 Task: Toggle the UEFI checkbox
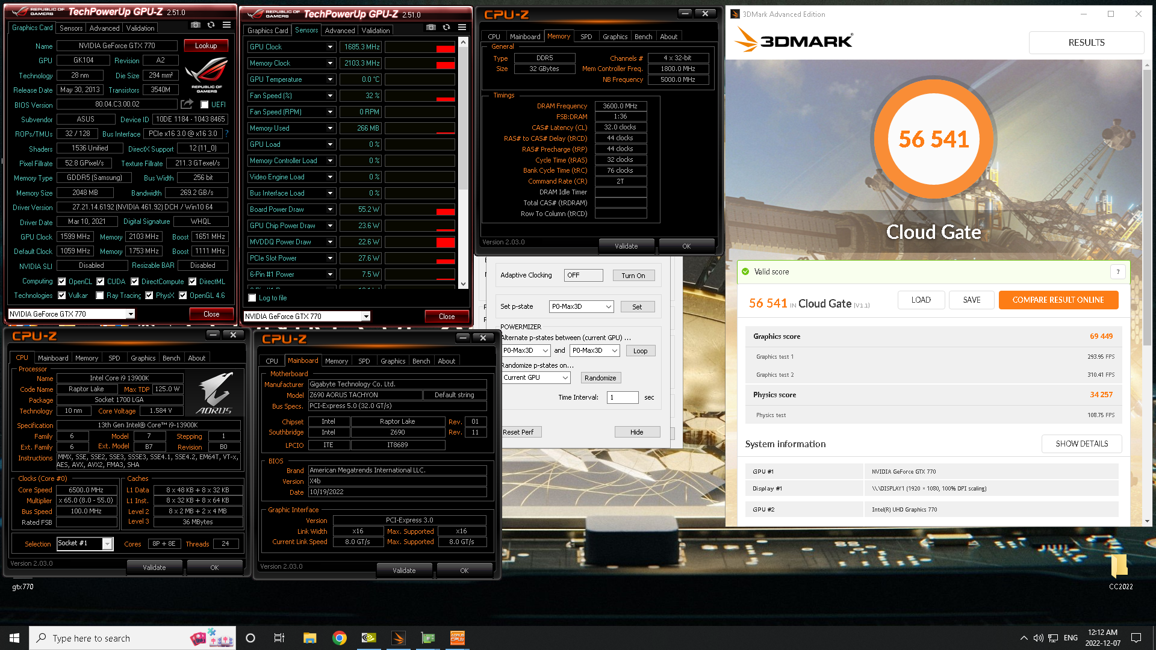click(205, 105)
